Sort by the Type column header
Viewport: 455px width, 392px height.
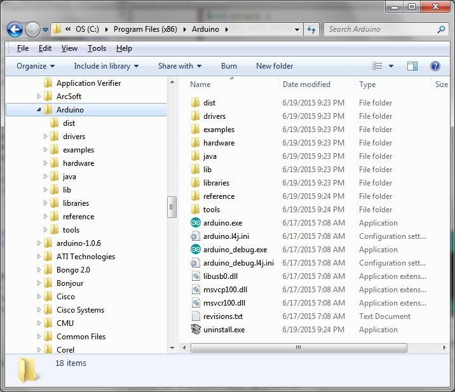(x=367, y=84)
